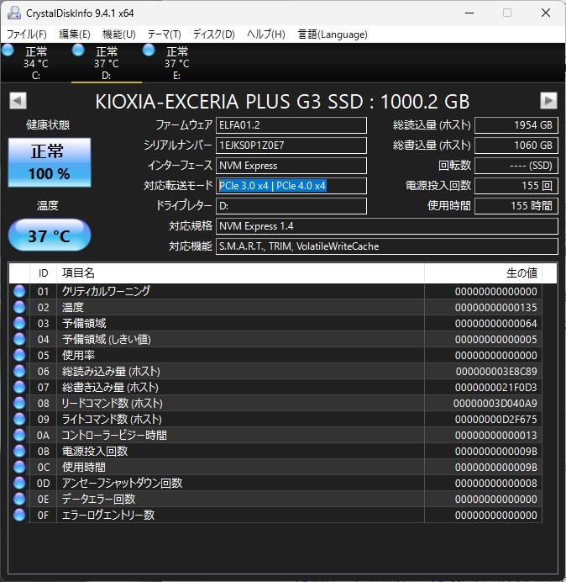Click raw value 00000003D040A9

pos(495,403)
